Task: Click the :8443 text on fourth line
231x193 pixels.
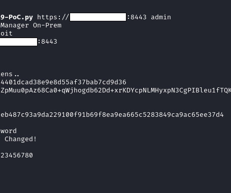Action: 48,42
